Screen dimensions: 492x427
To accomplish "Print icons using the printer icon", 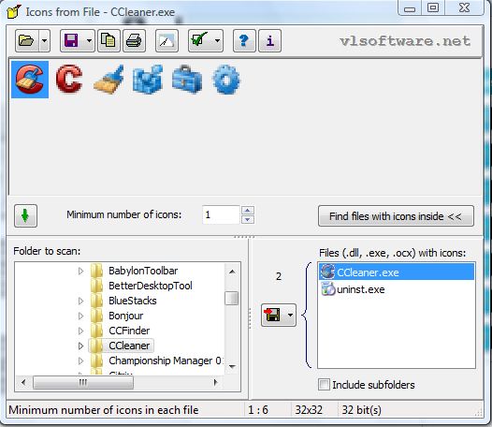I will pyautogui.click(x=134, y=40).
